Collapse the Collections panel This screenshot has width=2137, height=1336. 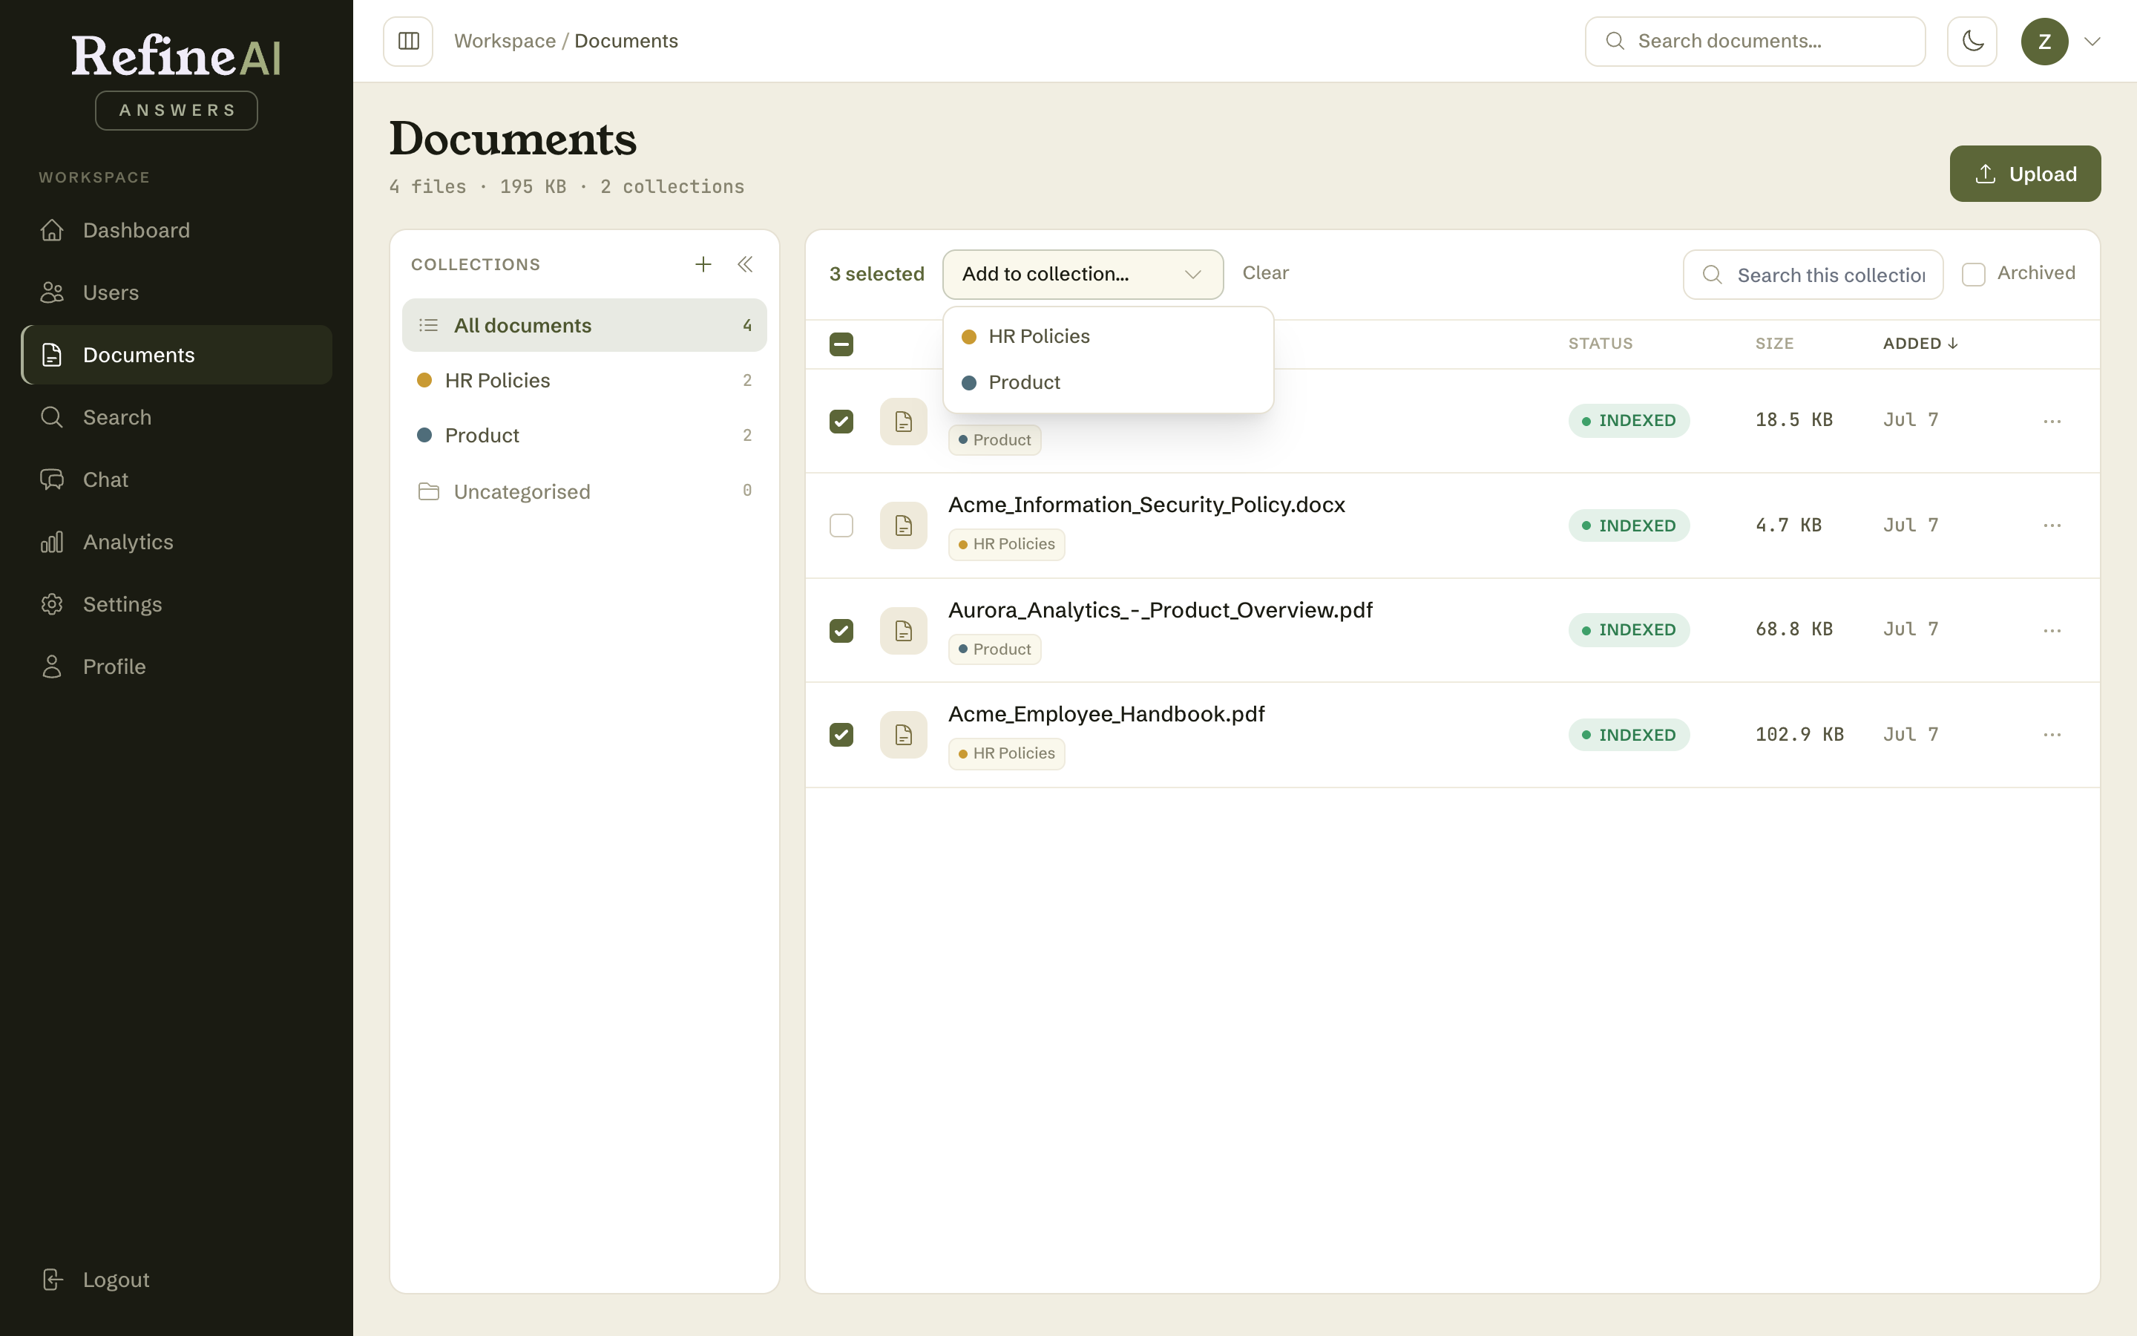[745, 264]
